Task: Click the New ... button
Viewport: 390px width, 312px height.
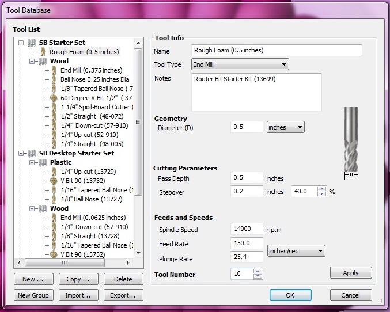Action: [x=33, y=279]
